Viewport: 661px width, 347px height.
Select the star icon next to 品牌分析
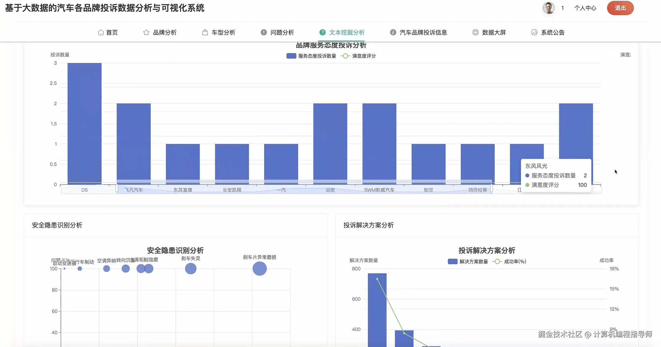146,32
